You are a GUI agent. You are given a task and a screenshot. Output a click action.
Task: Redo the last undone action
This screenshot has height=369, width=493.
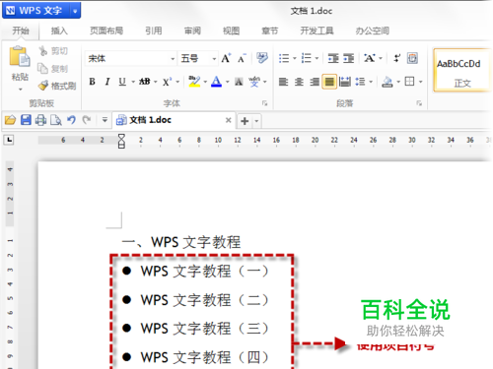point(87,120)
